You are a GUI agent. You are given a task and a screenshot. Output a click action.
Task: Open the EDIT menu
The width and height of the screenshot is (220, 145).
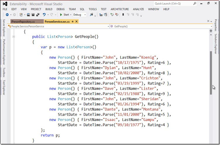[x=14, y=9]
